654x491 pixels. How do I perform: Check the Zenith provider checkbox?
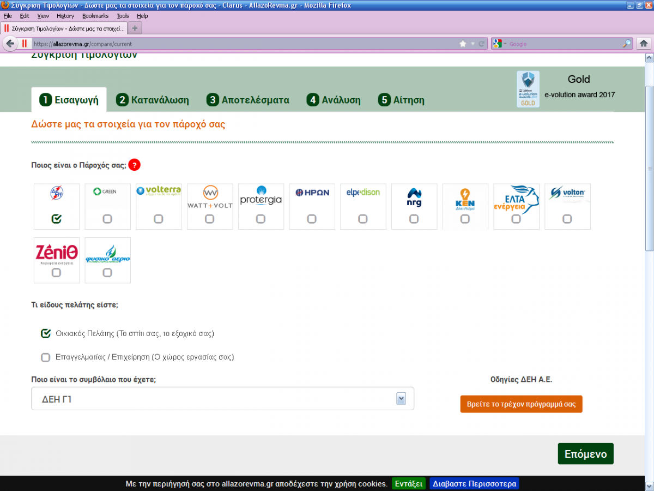coord(56,273)
